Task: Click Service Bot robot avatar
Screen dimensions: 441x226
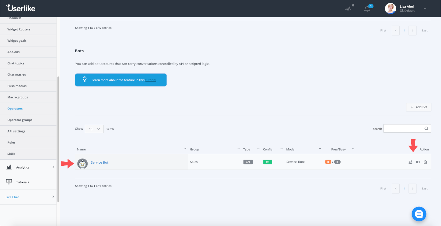Action: (x=82, y=164)
